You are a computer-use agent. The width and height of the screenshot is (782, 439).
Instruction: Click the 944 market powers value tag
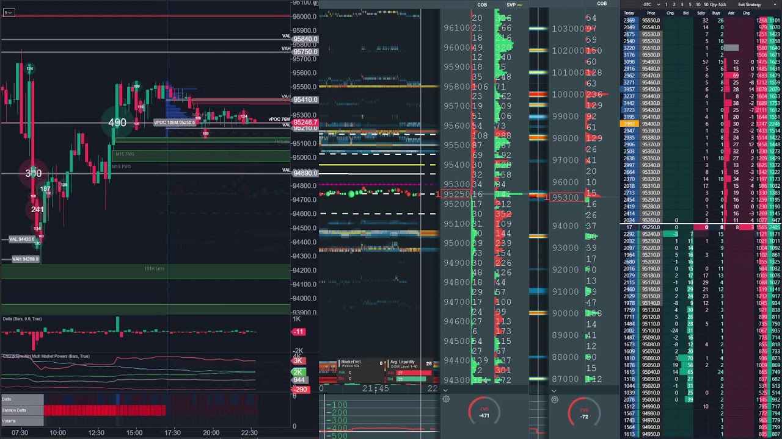point(299,380)
